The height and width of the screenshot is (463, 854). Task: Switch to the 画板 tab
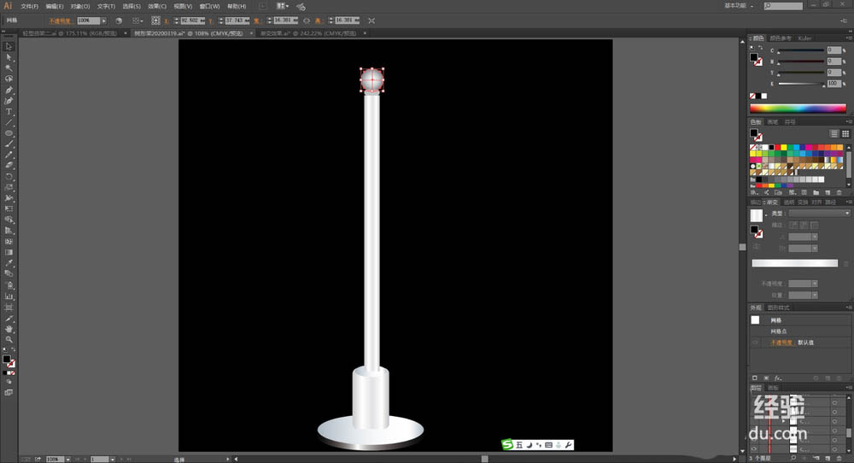tap(774, 388)
